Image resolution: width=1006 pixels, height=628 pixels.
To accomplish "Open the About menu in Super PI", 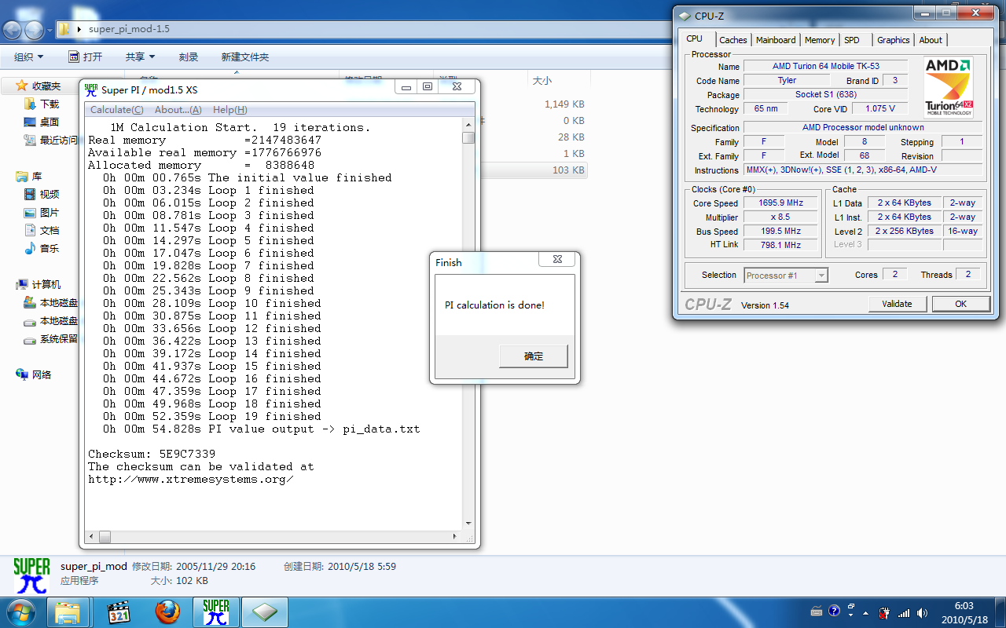I will [178, 110].
